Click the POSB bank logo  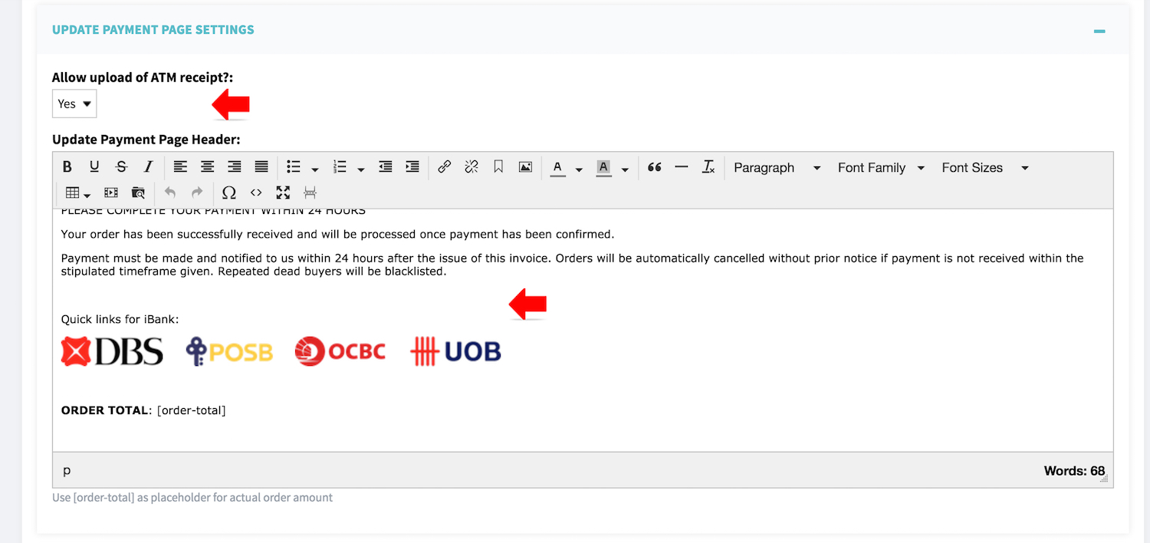coord(229,351)
